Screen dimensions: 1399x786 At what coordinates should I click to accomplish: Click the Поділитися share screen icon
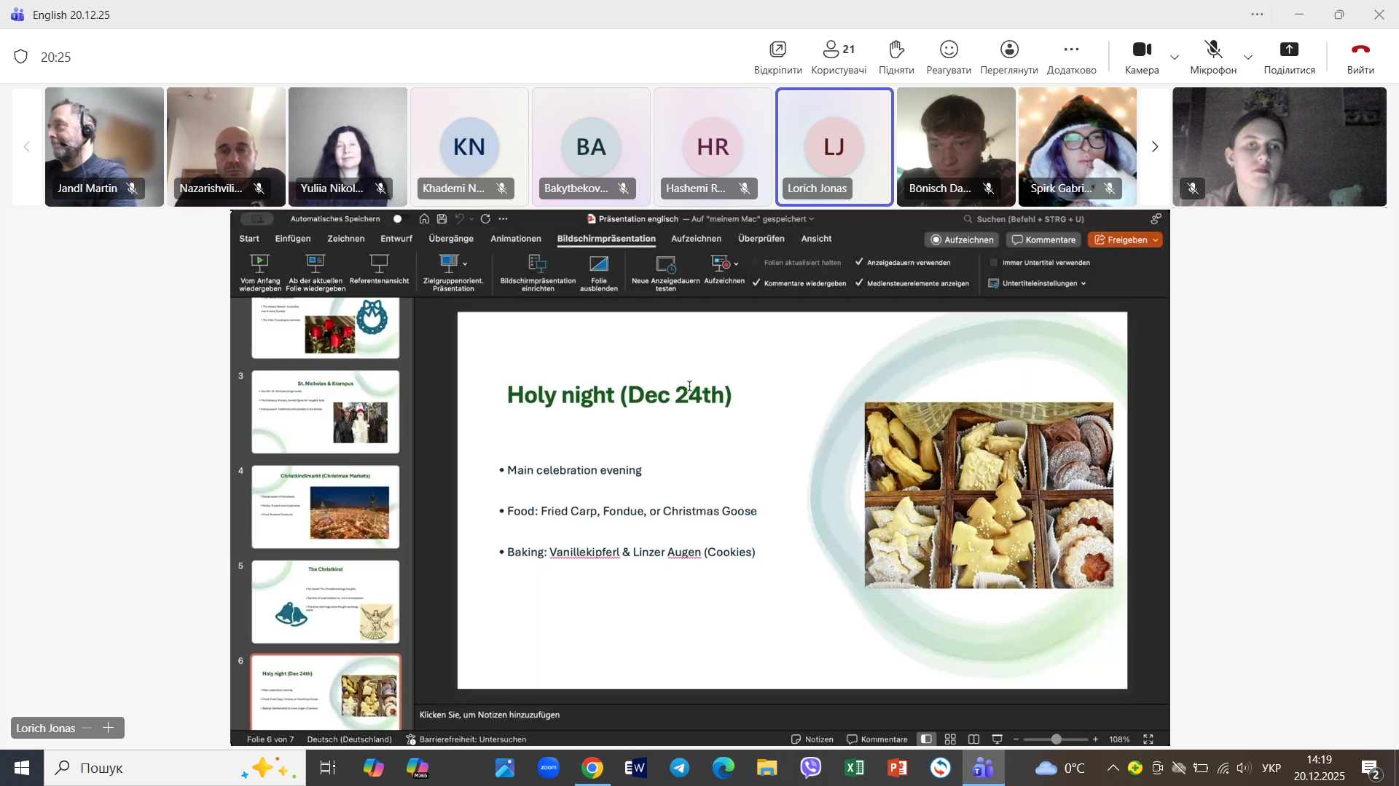tap(1289, 49)
